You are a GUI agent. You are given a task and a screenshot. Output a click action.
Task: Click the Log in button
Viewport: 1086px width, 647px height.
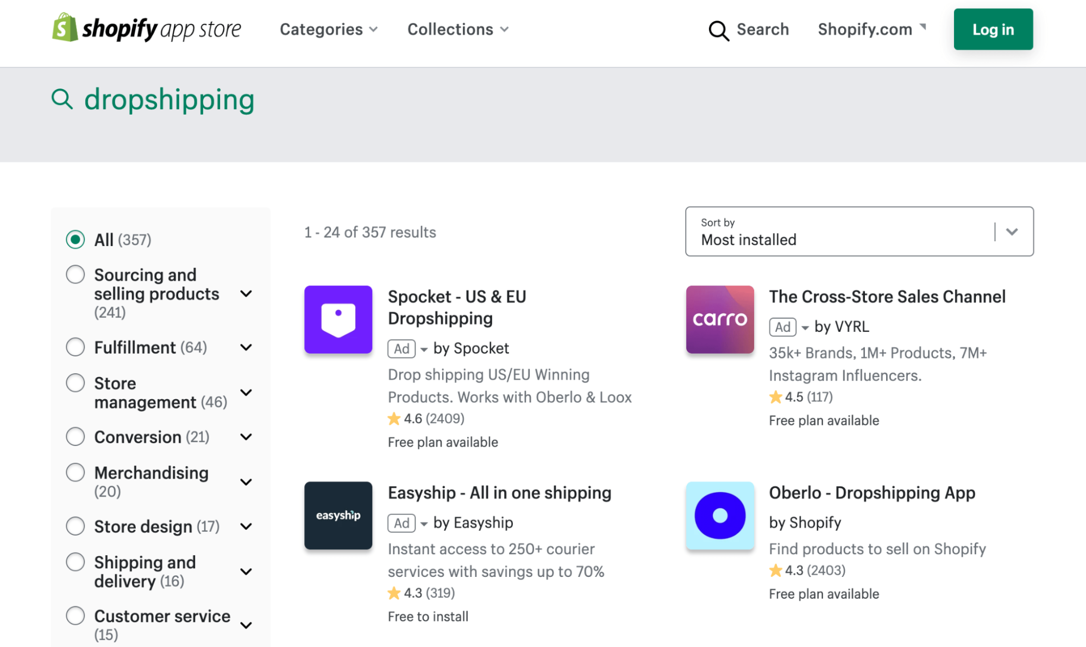[993, 29]
